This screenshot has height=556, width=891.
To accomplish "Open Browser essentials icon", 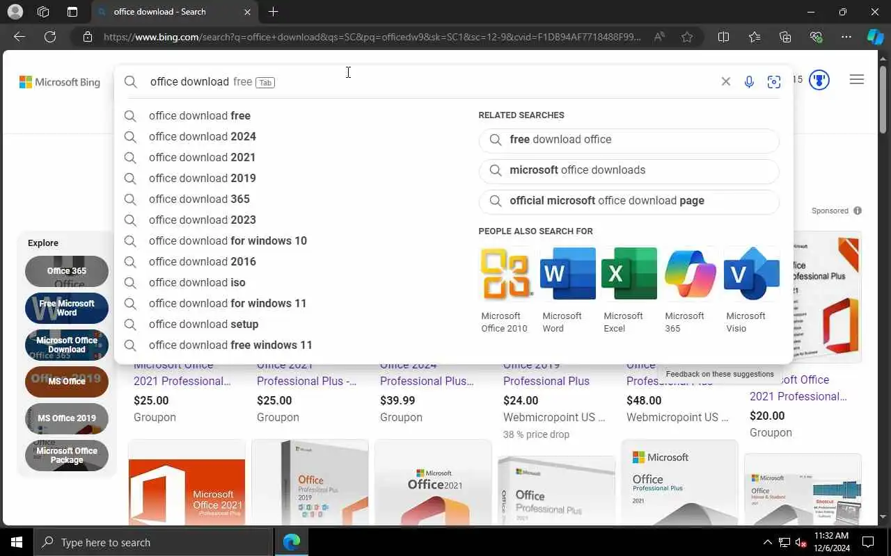I will pos(816,37).
